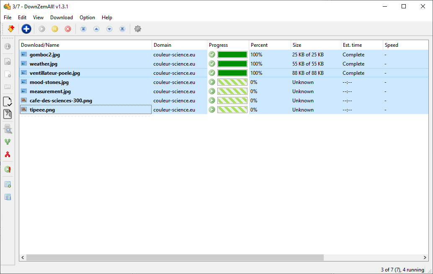Sort by the Domain column header

coord(180,45)
